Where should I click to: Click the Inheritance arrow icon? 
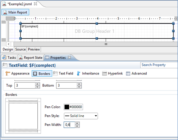[x=78, y=73]
